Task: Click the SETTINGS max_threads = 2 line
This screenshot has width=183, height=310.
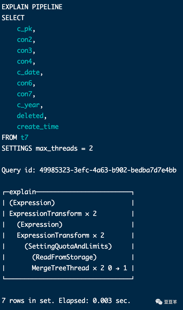Action: tap(47, 148)
